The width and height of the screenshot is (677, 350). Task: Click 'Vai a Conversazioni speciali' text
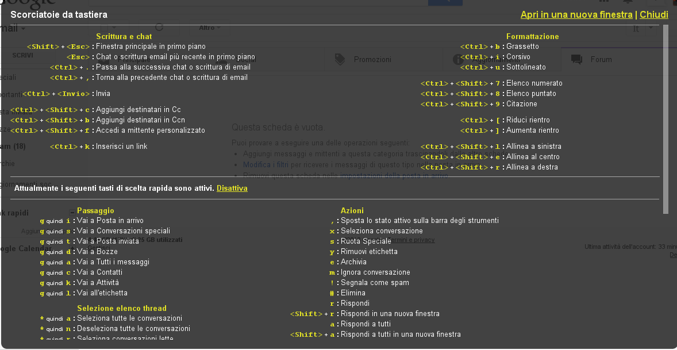124,231
